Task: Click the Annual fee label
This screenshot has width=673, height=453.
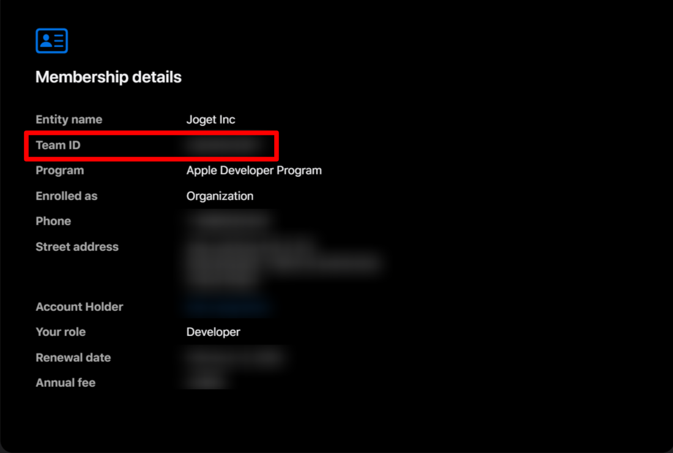Action: click(x=65, y=383)
